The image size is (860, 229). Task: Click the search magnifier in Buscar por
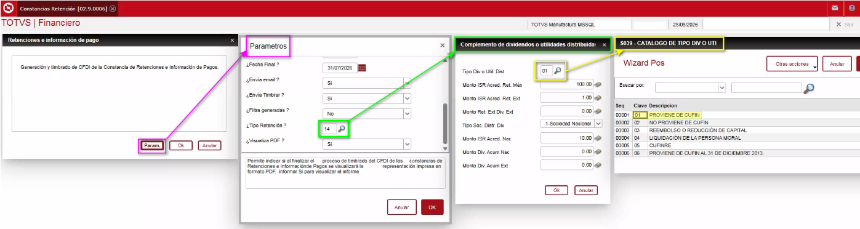pyautogui.click(x=809, y=88)
